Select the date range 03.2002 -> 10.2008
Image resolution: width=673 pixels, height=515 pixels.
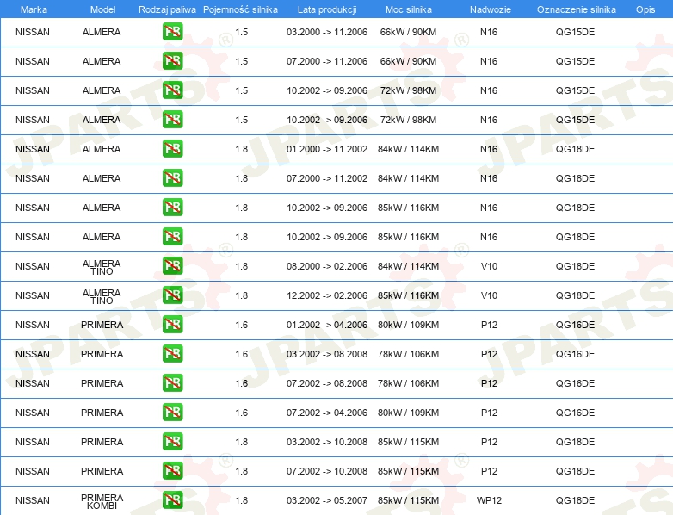click(x=327, y=442)
